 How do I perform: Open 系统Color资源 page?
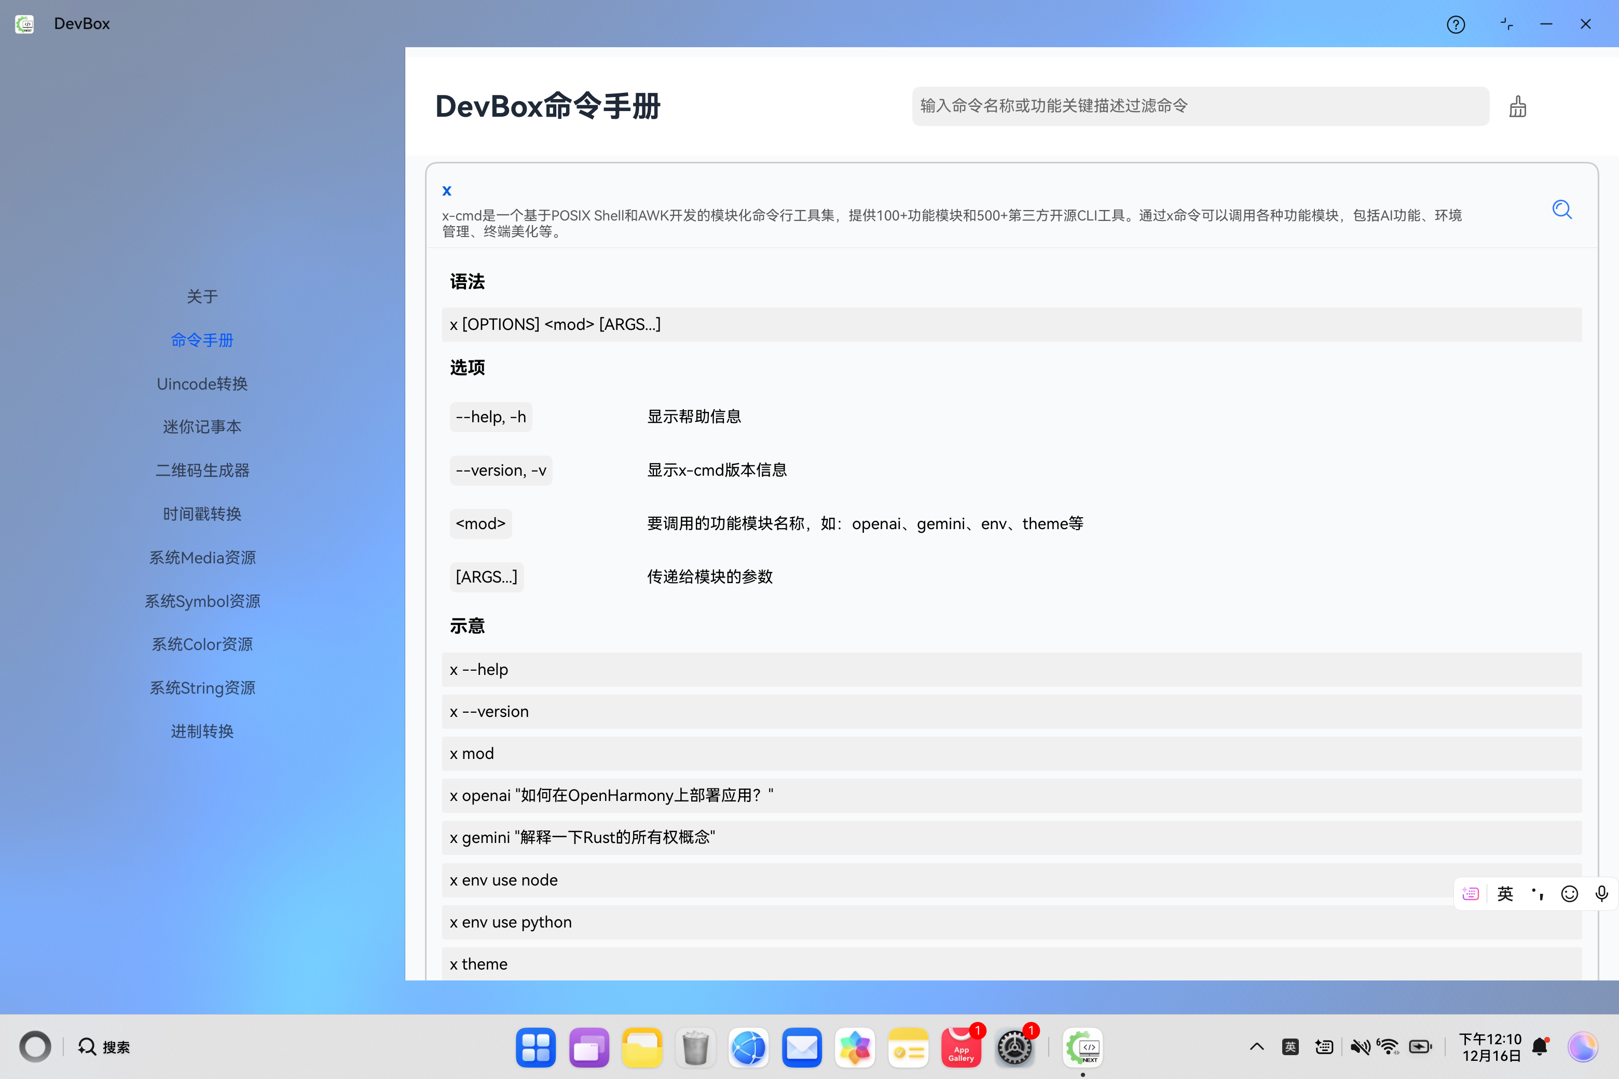point(202,644)
